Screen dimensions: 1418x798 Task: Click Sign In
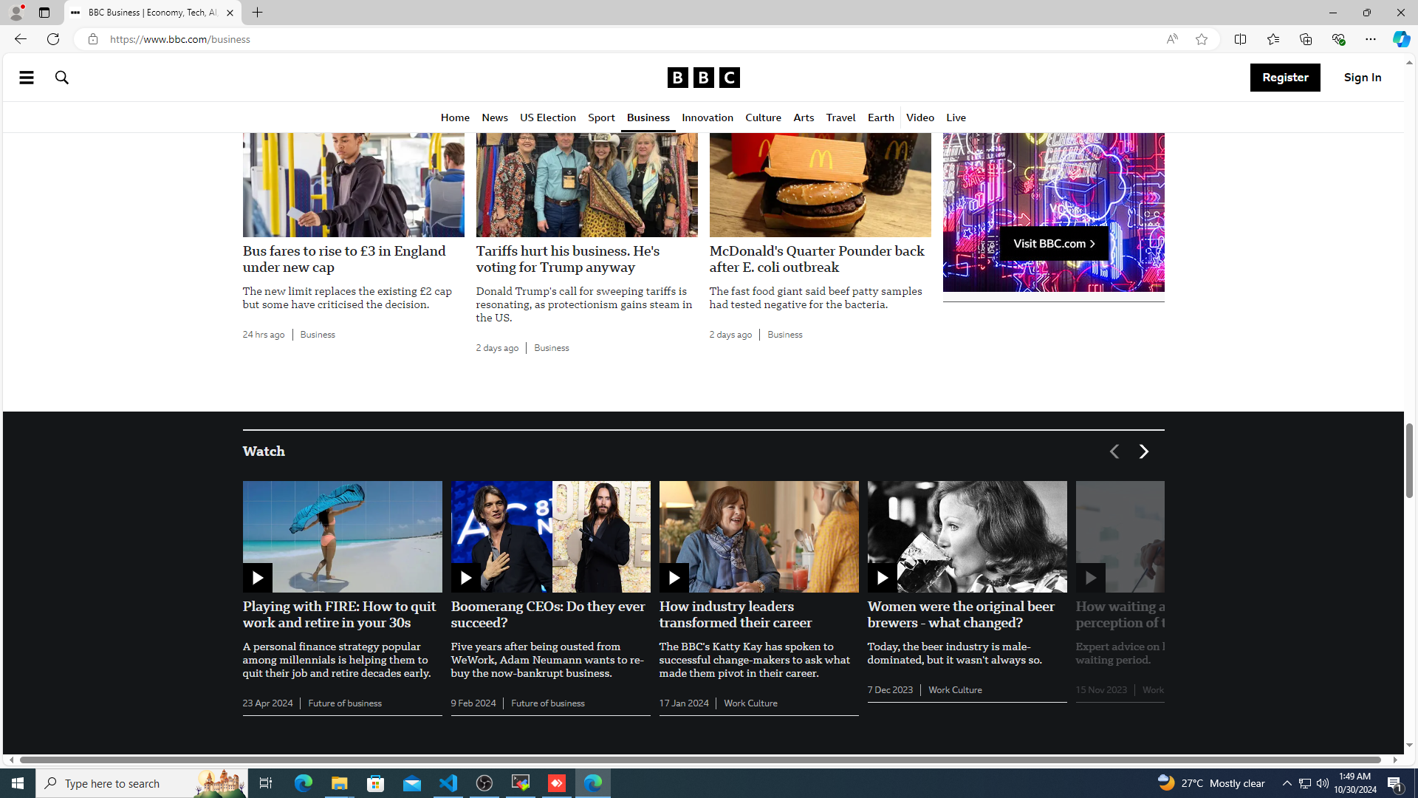(1363, 78)
